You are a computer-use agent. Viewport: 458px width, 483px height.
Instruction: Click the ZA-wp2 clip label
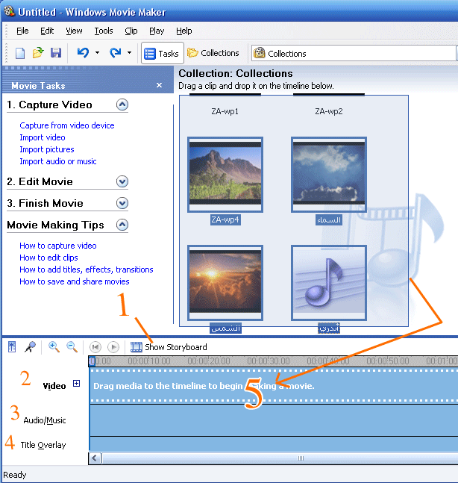pos(329,111)
